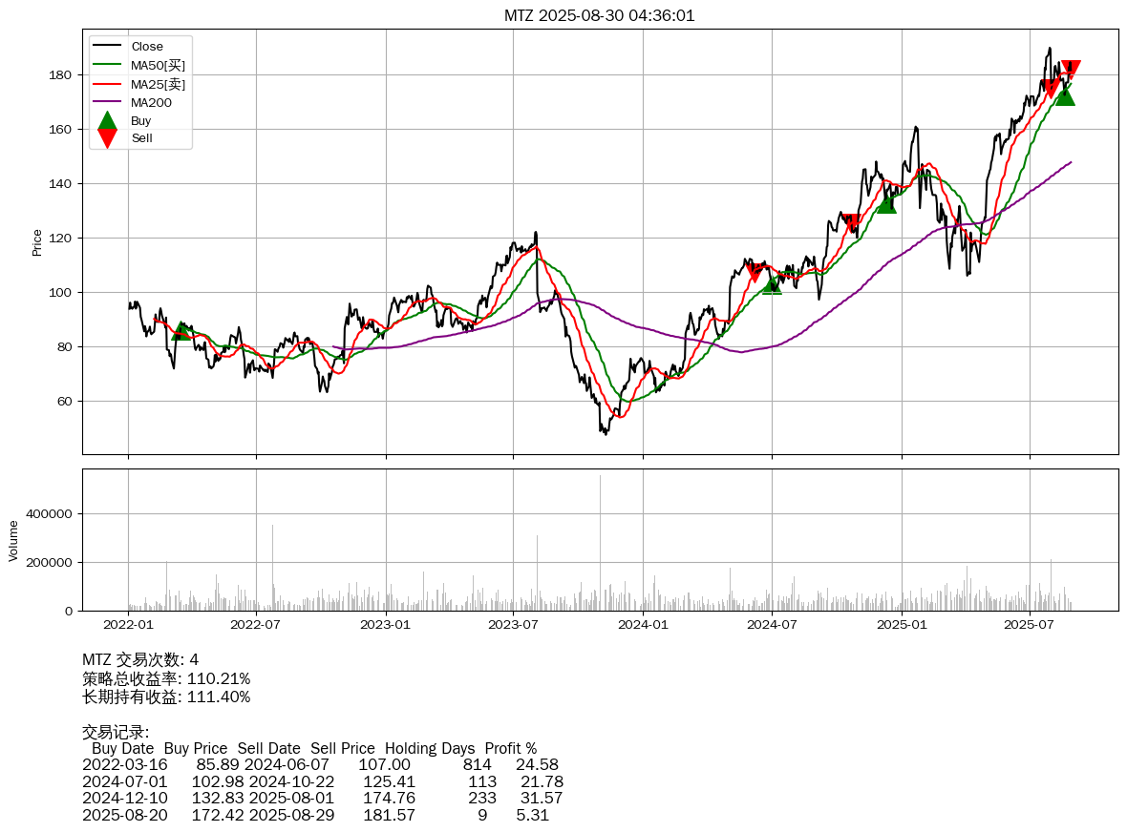Click the Volume y-axis label
Image resolution: width=1127 pixels, height=832 pixels.
click(x=13, y=540)
